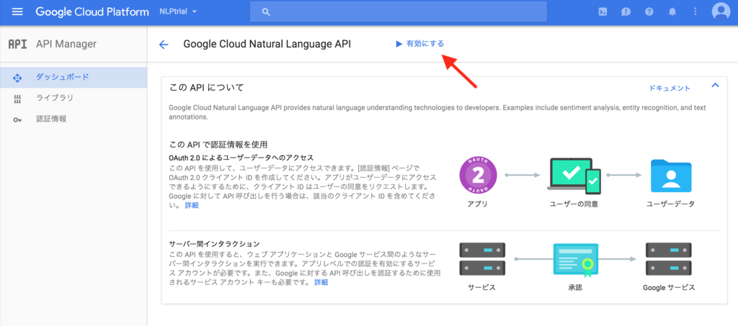
Task: Click the ユーザーの同意 label
Action: tap(574, 204)
